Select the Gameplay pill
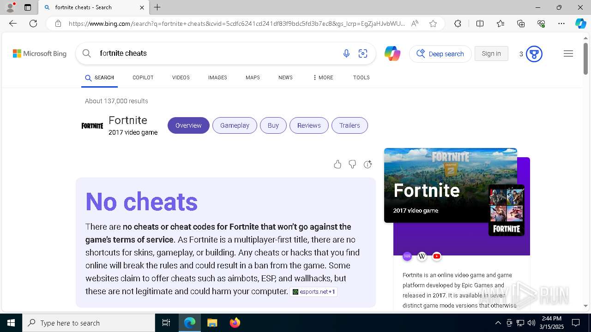Image resolution: width=591 pixels, height=332 pixels. tap(235, 125)
